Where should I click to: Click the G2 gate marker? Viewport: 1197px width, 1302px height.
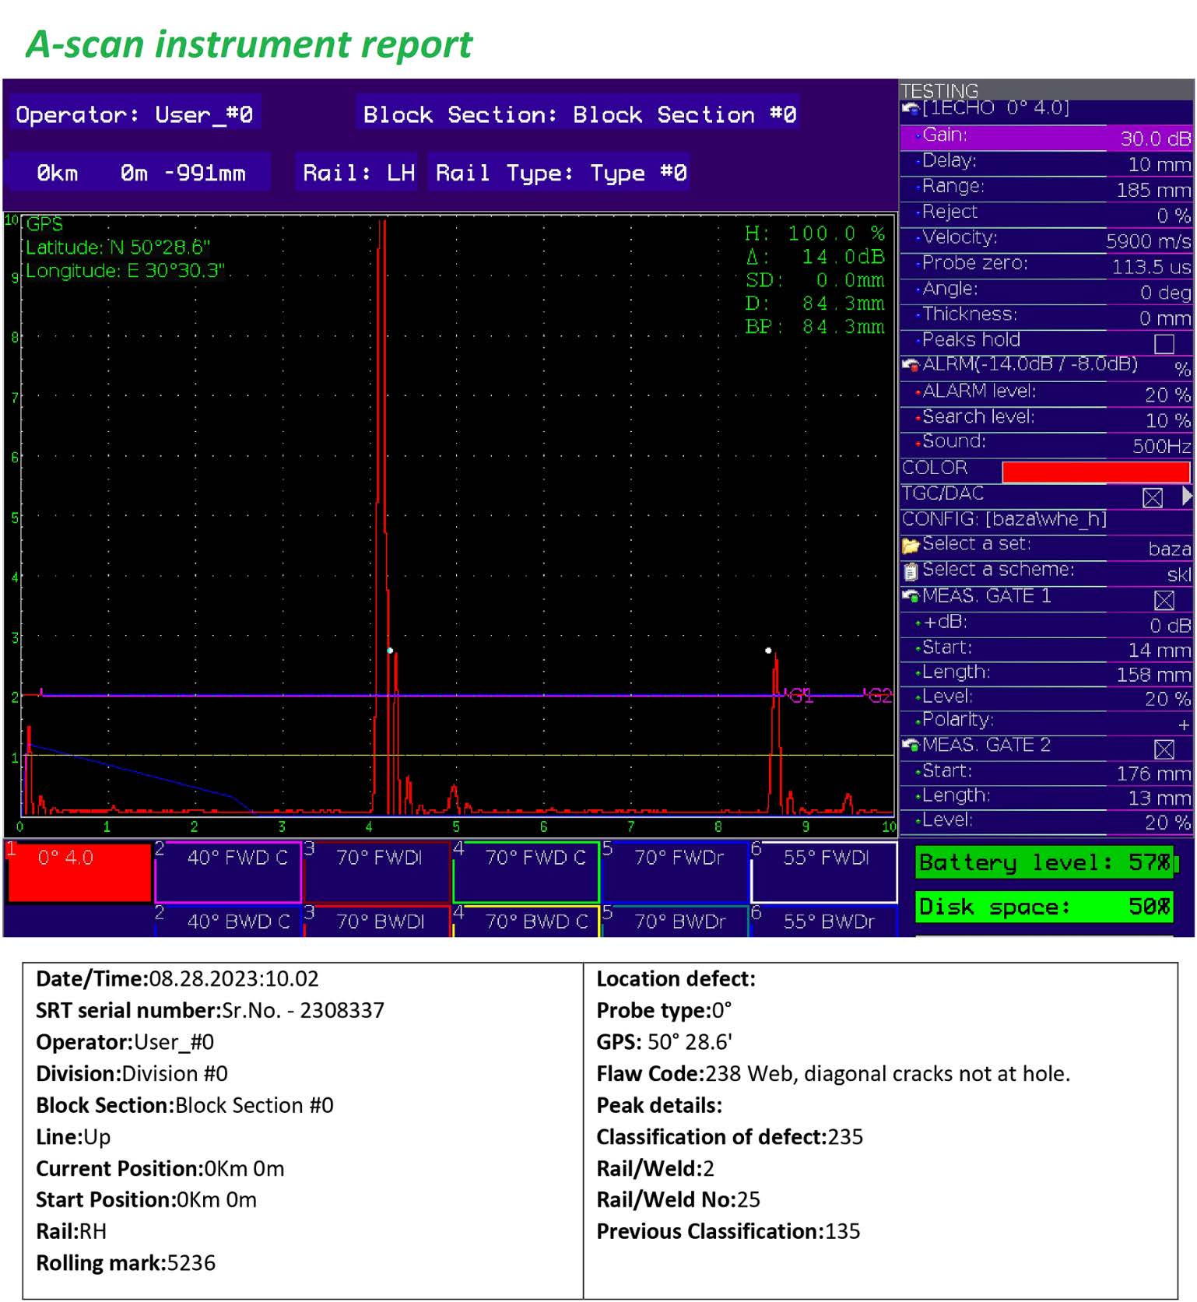pos(879,695)
